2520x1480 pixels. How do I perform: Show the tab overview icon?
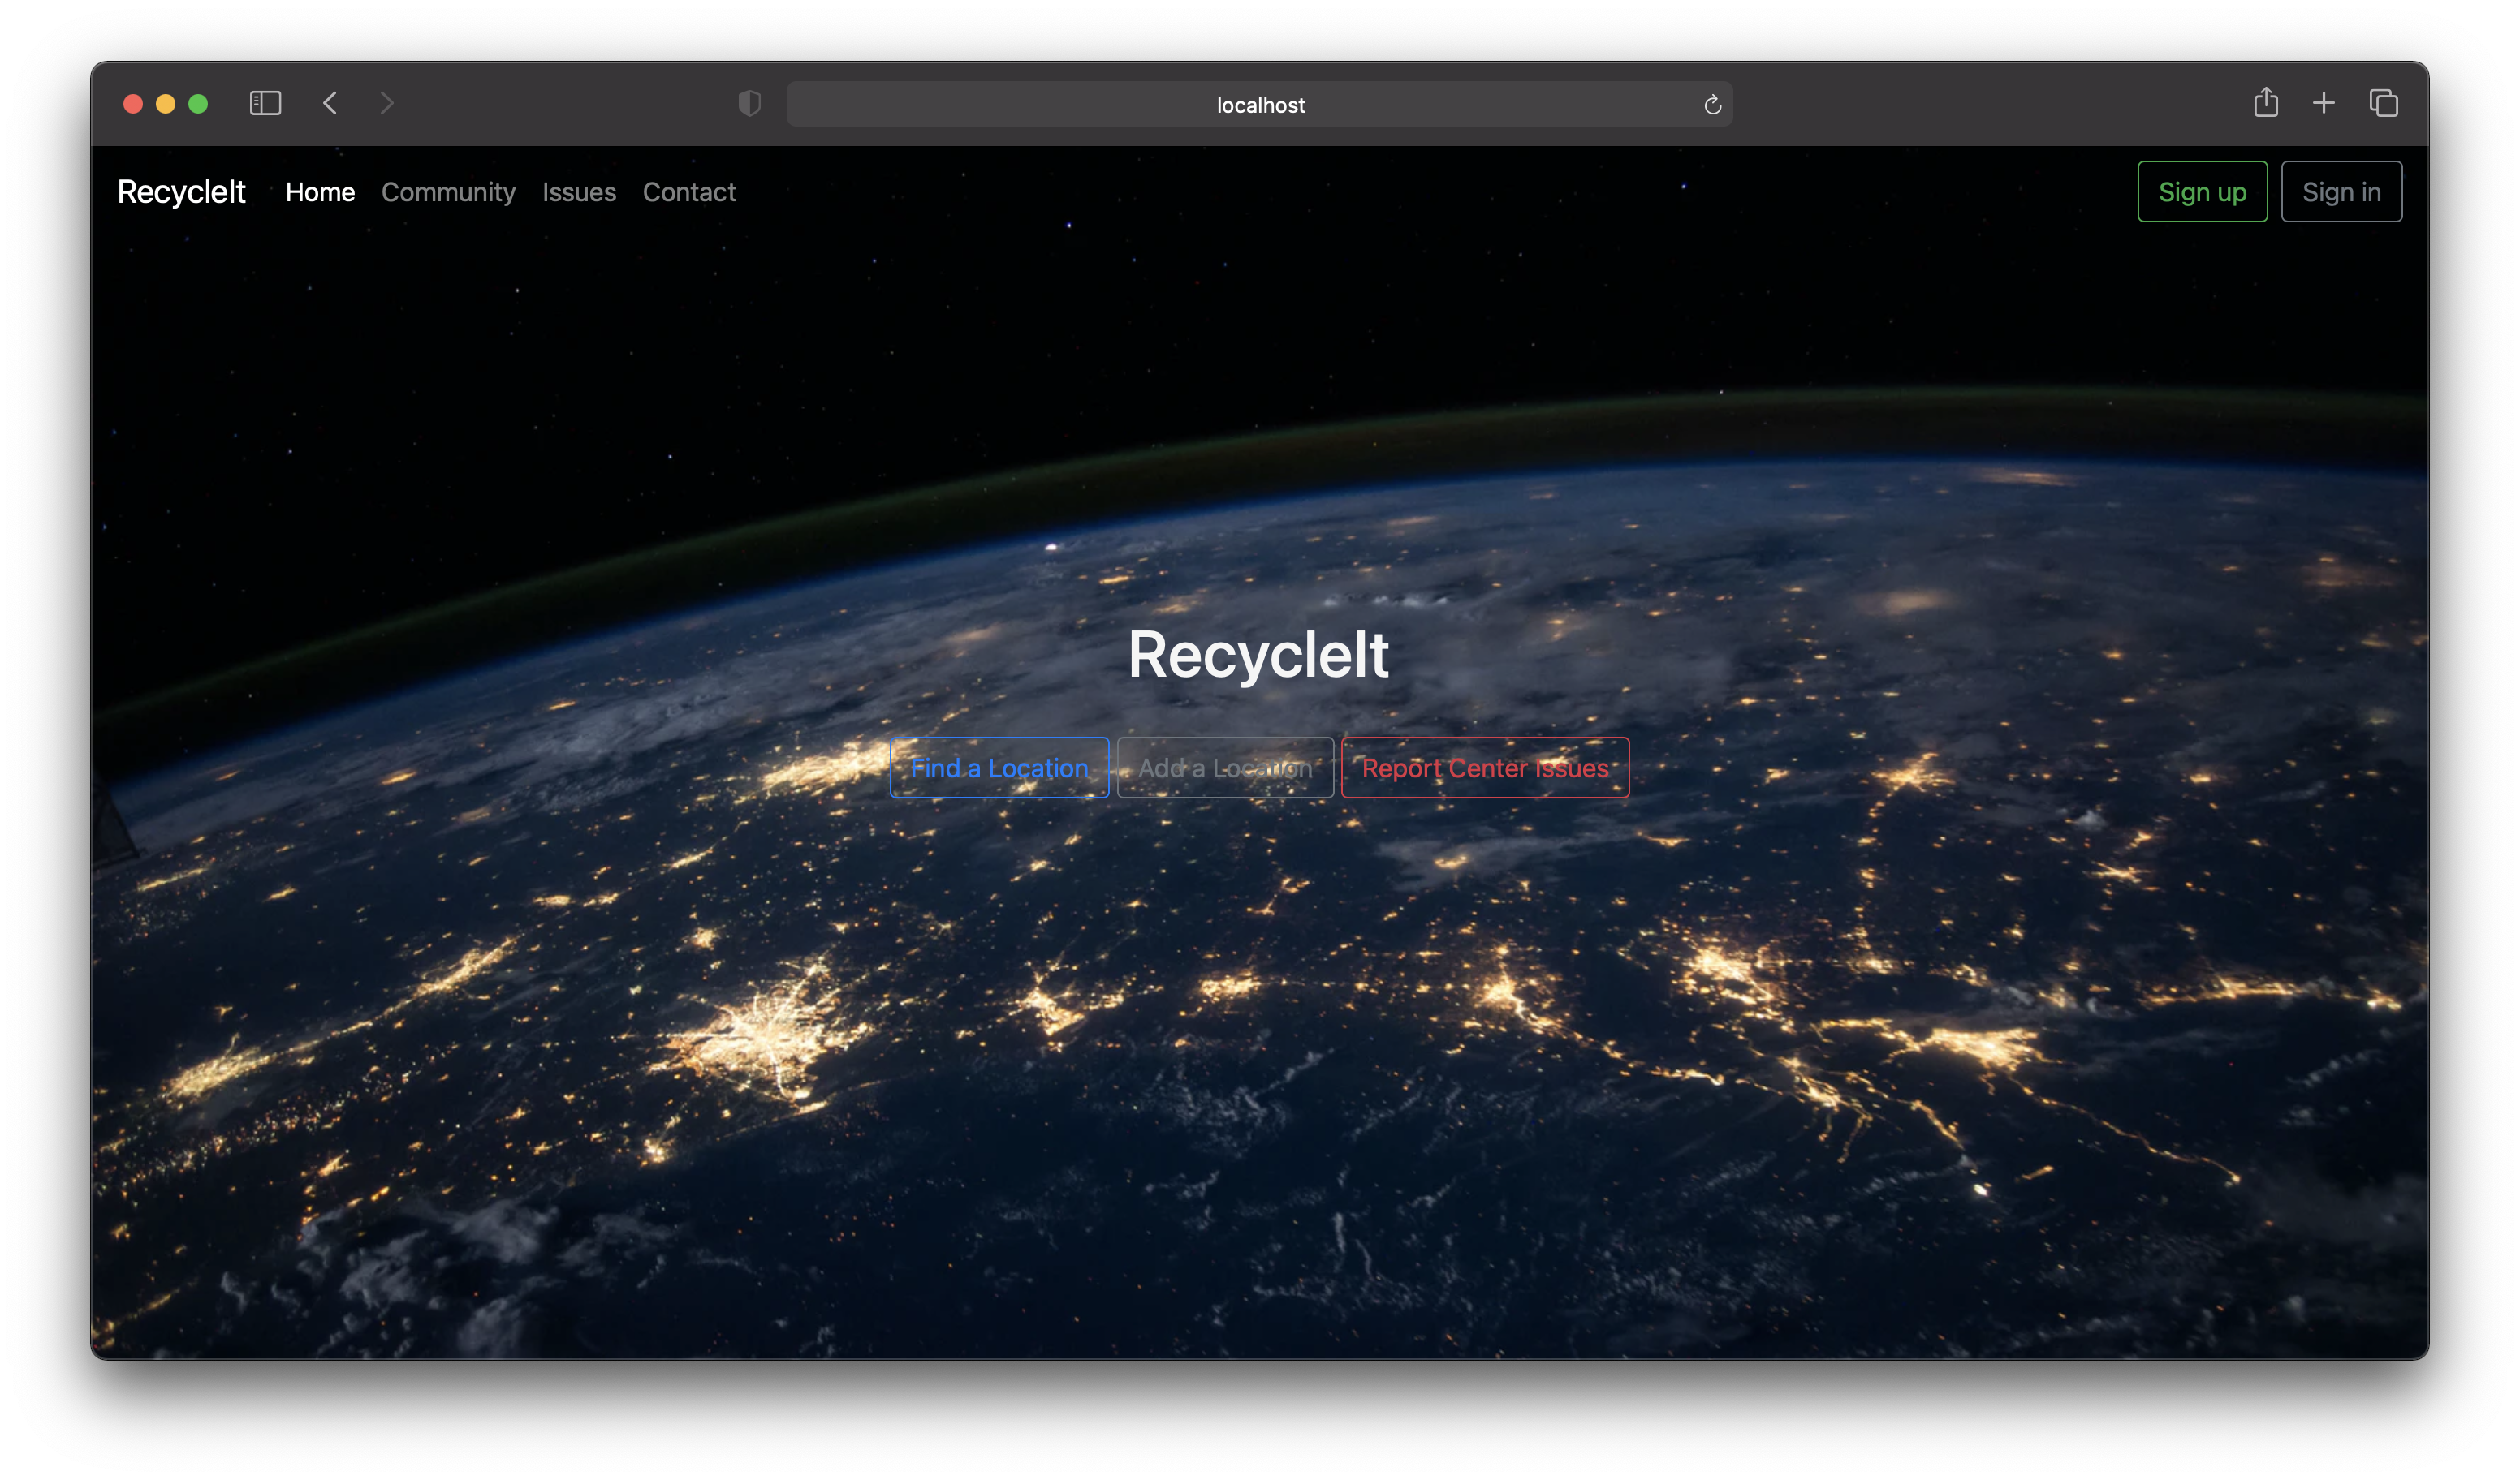click(x=2383, y=104)
